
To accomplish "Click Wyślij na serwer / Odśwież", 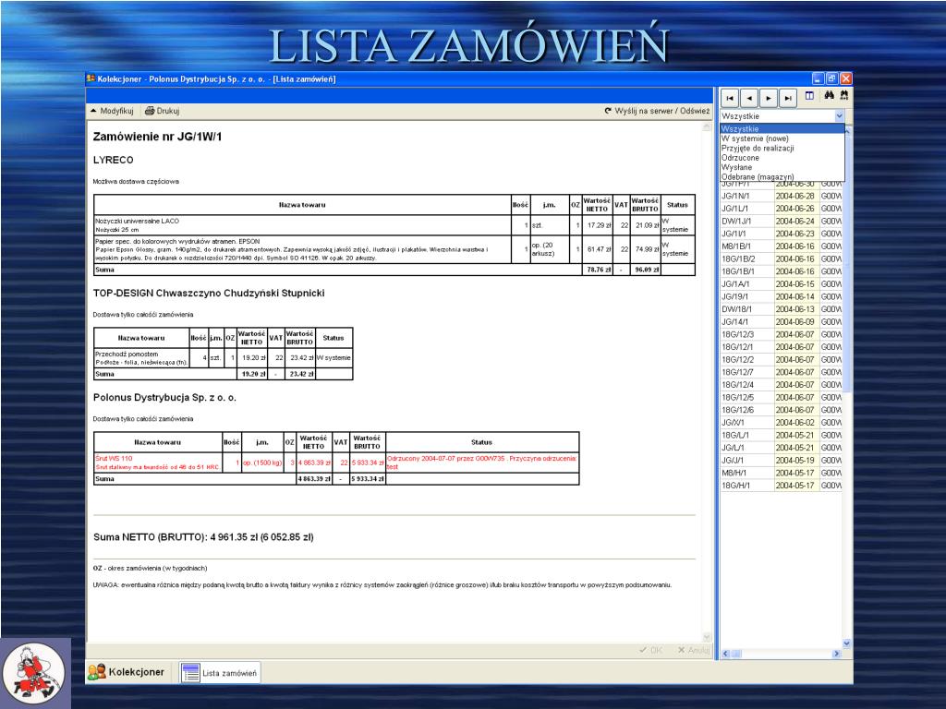I will [x=657, y=111].
